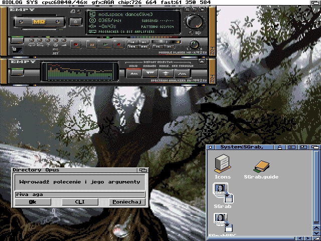Select the SEE THROUGH display mode in analyzer

tap(182, 73)
